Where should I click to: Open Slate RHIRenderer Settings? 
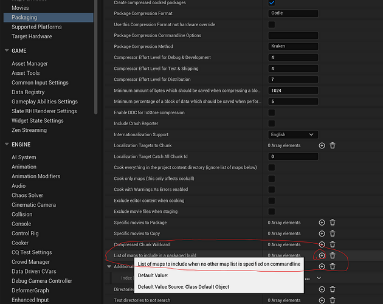click(x=44, y=111)
